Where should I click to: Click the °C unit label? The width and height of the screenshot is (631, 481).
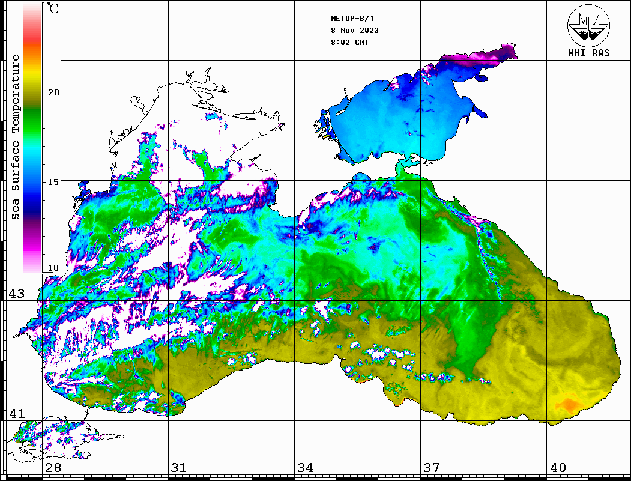53,8
